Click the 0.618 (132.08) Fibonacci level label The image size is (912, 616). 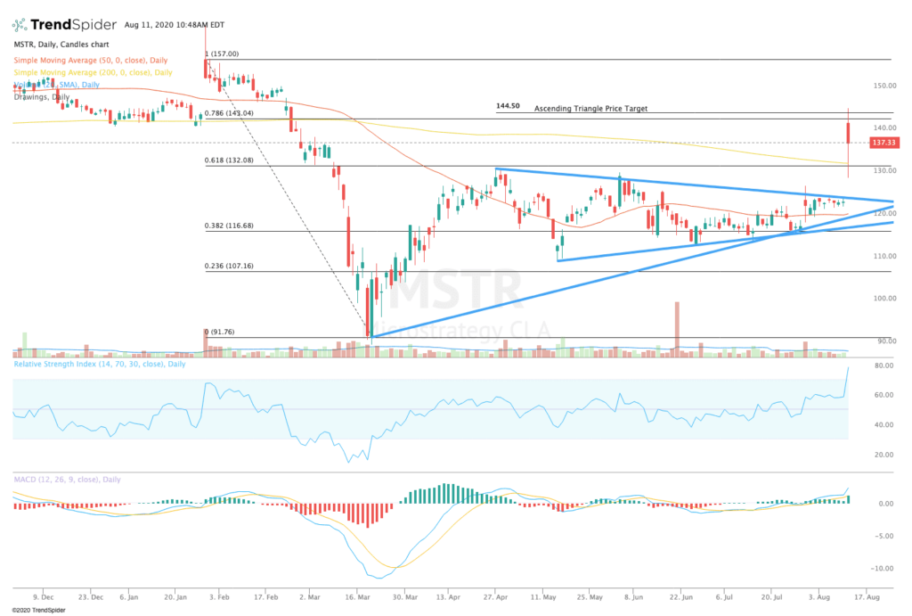[x=229, y=160]
